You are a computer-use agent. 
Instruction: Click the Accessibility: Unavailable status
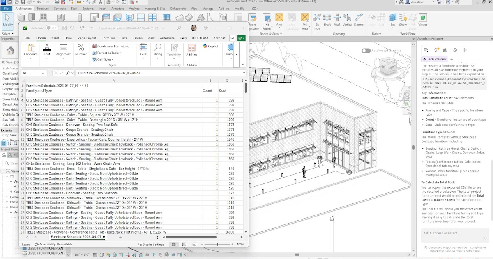[x=54, y=244]
